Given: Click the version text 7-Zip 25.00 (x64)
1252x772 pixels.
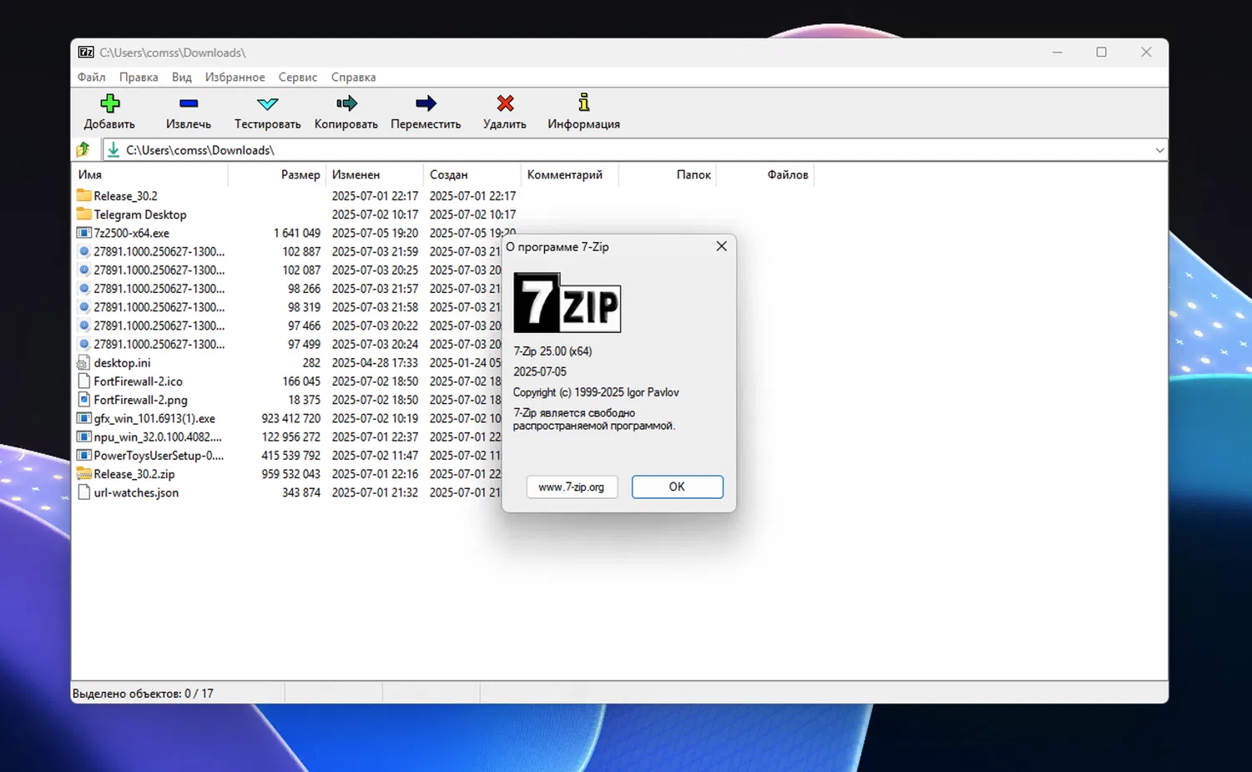Looking at the screenshot, I should pyautogui.click(x=553, y=351).
